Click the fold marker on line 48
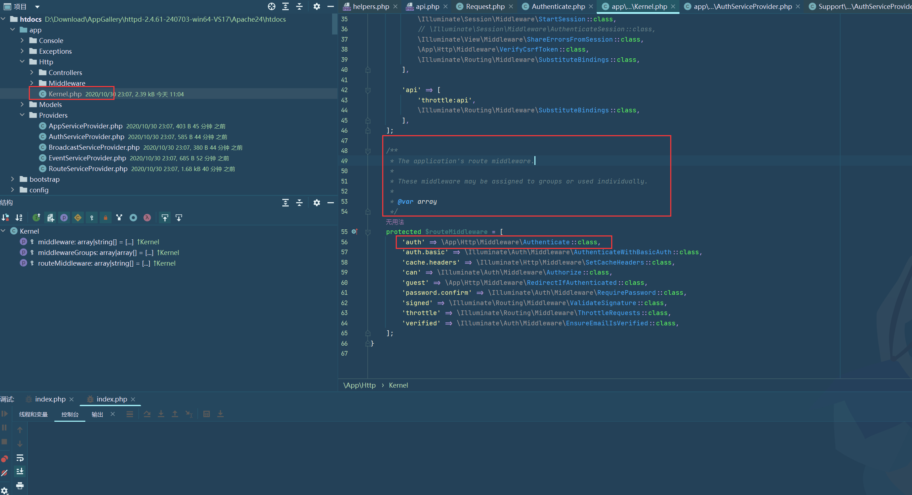912x495 pixels. tap(368, 151)
